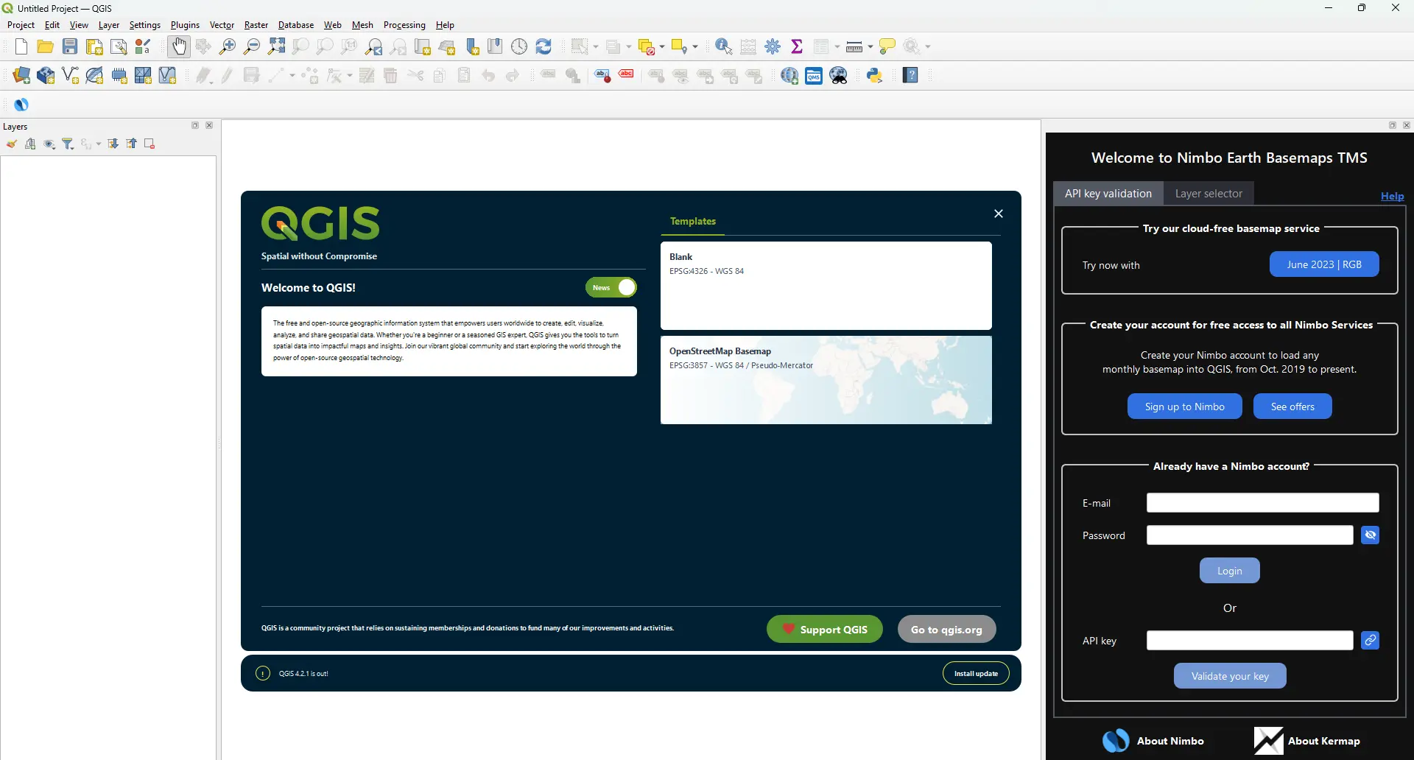
Task: Click Validate your key button
Action: pyautogui.click(x=1230, y=676)
